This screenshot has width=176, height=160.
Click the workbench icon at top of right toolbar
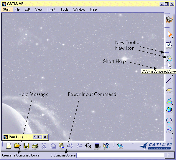(169, 20)
